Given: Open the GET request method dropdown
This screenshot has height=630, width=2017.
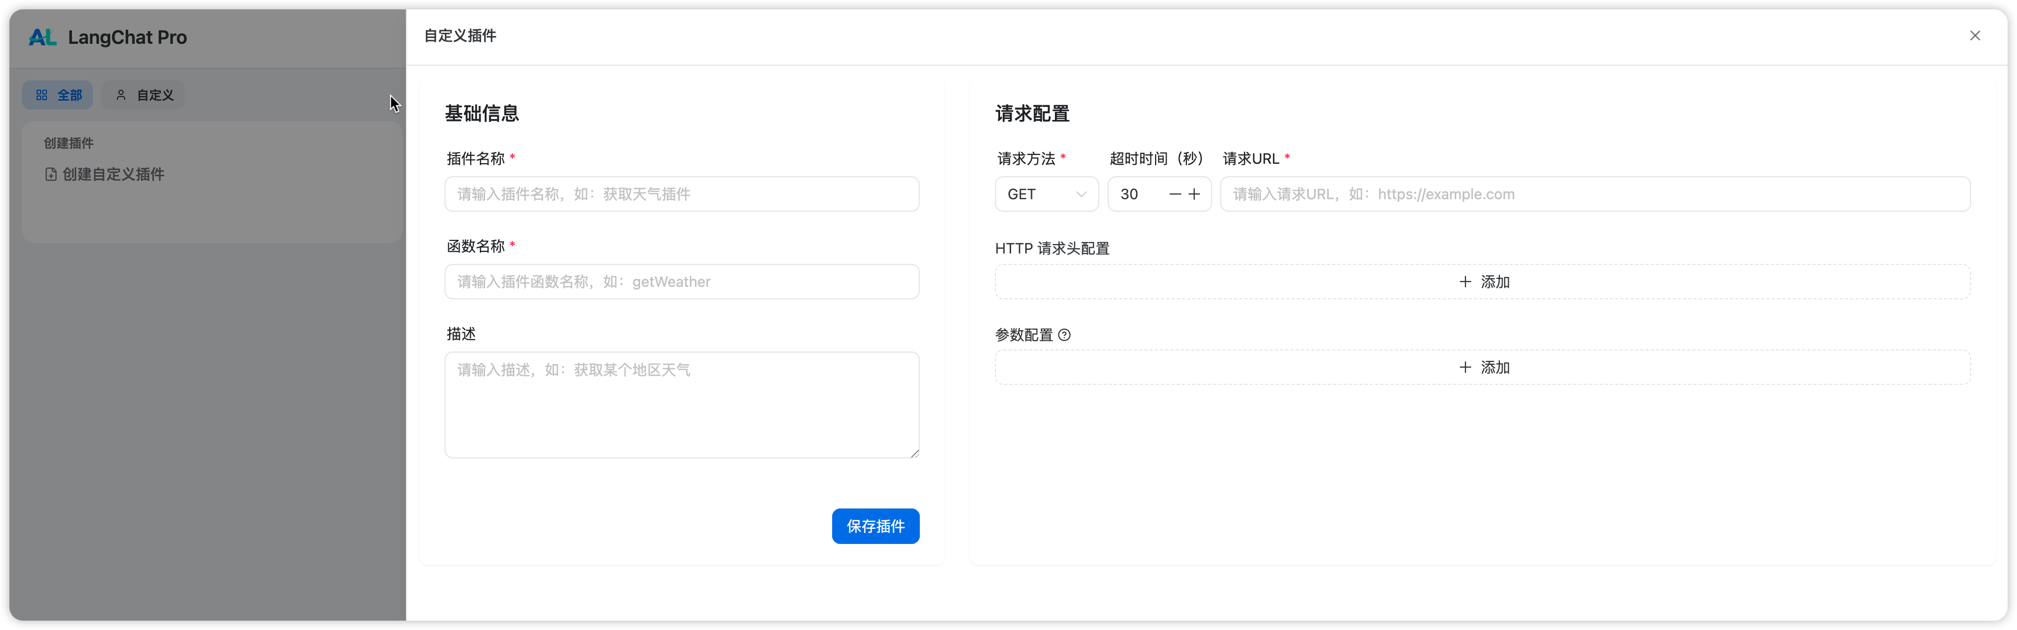Looking at the screenshot, I should point(1046,194).
